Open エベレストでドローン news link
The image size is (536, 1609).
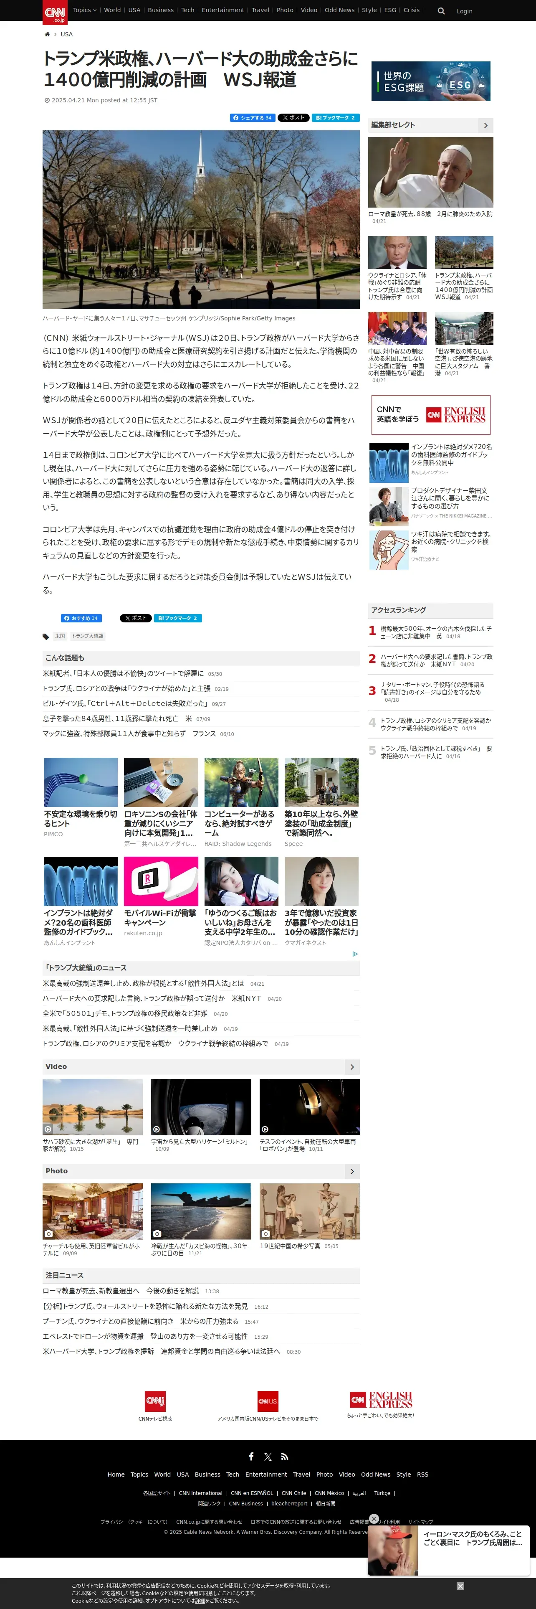click(145, 1336)
